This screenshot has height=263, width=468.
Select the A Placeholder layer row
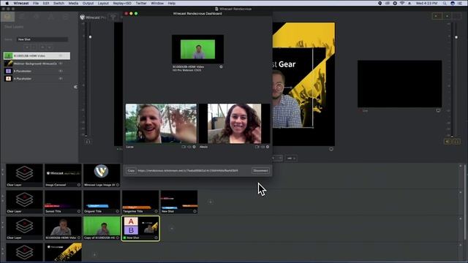37,78
